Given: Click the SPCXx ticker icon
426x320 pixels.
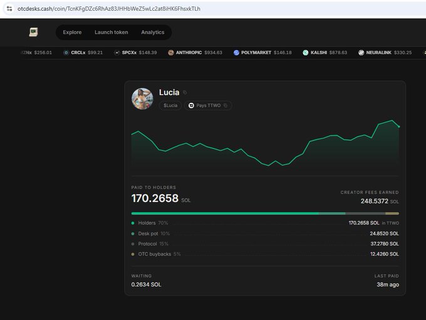Looking at the screenshot, I should pyautogui.click(x=117, y=53).
